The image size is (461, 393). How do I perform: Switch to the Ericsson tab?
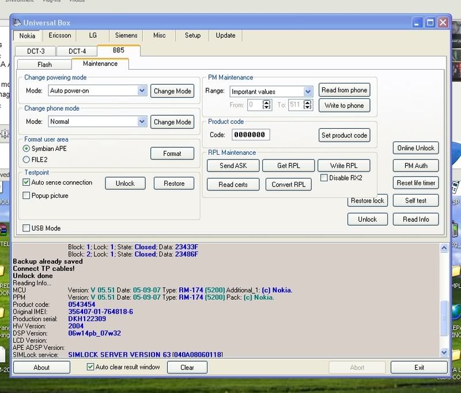pos(60,36)
